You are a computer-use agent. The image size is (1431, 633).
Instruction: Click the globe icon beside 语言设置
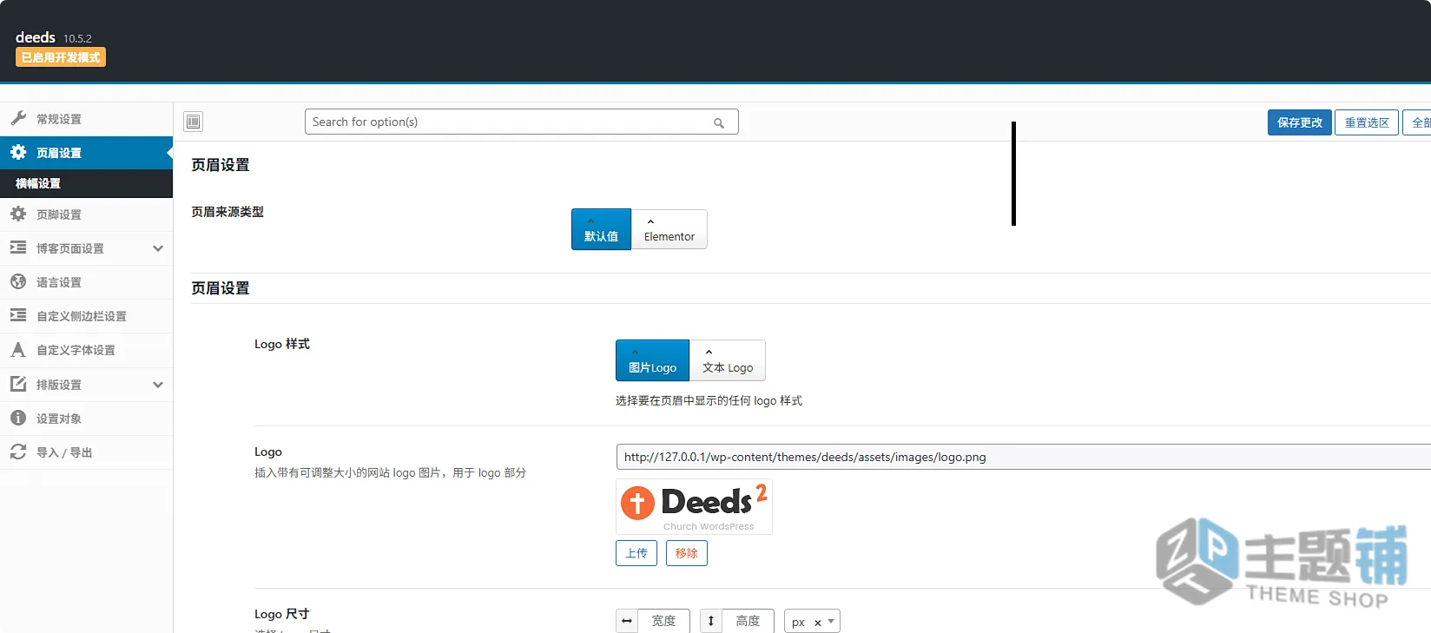(18, 281)
